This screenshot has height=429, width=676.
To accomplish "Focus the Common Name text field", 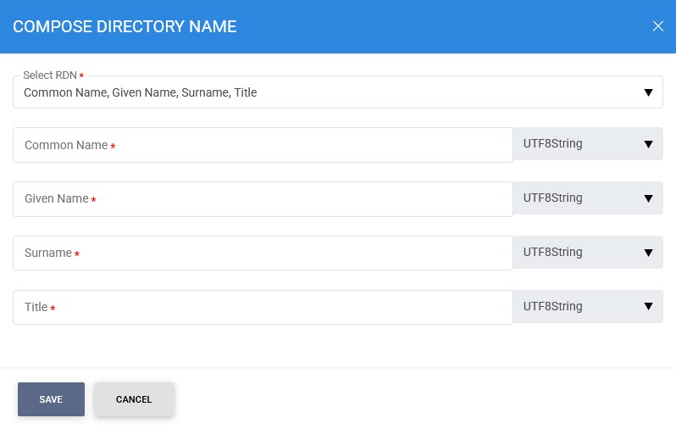I will pos(263,145).
